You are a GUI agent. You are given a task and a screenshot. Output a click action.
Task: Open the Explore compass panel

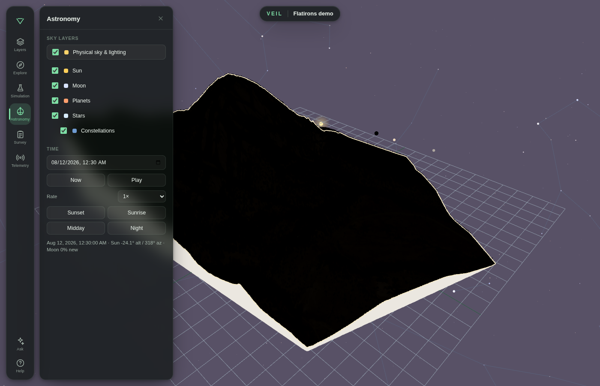coord(20,68)
